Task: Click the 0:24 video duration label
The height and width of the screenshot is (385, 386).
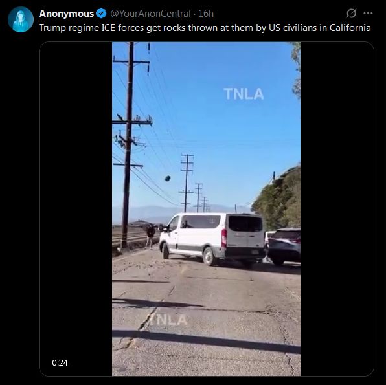Action: 60,362
